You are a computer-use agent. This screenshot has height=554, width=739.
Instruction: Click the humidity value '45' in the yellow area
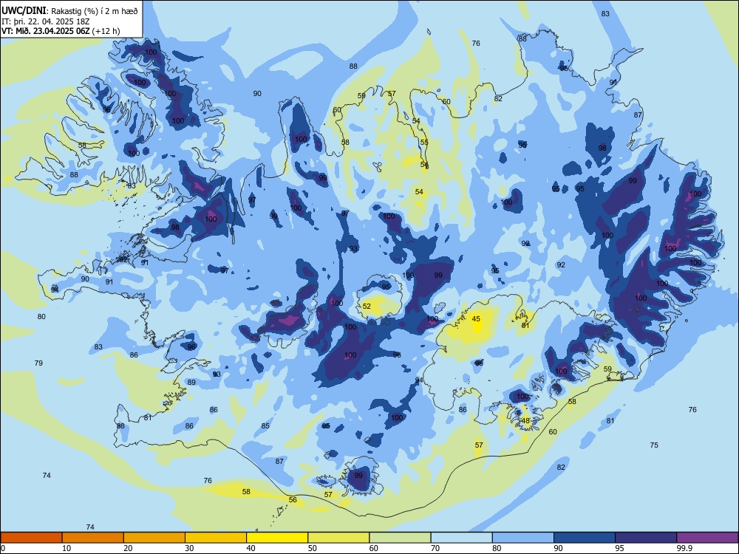476,319
